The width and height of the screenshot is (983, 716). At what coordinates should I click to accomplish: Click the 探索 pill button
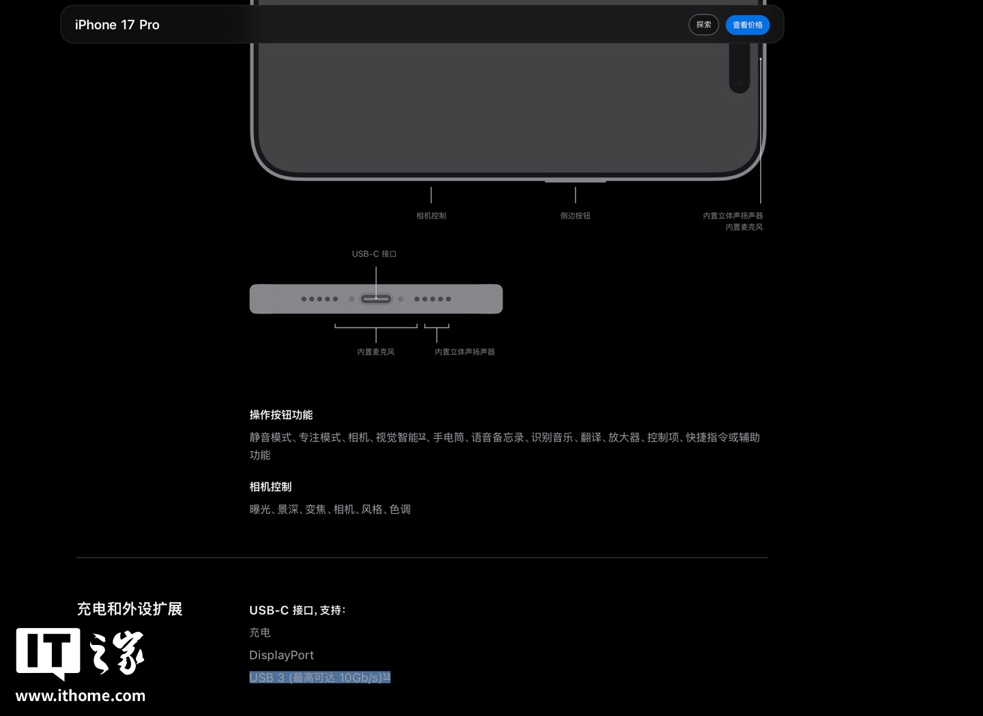click(703, 25)
